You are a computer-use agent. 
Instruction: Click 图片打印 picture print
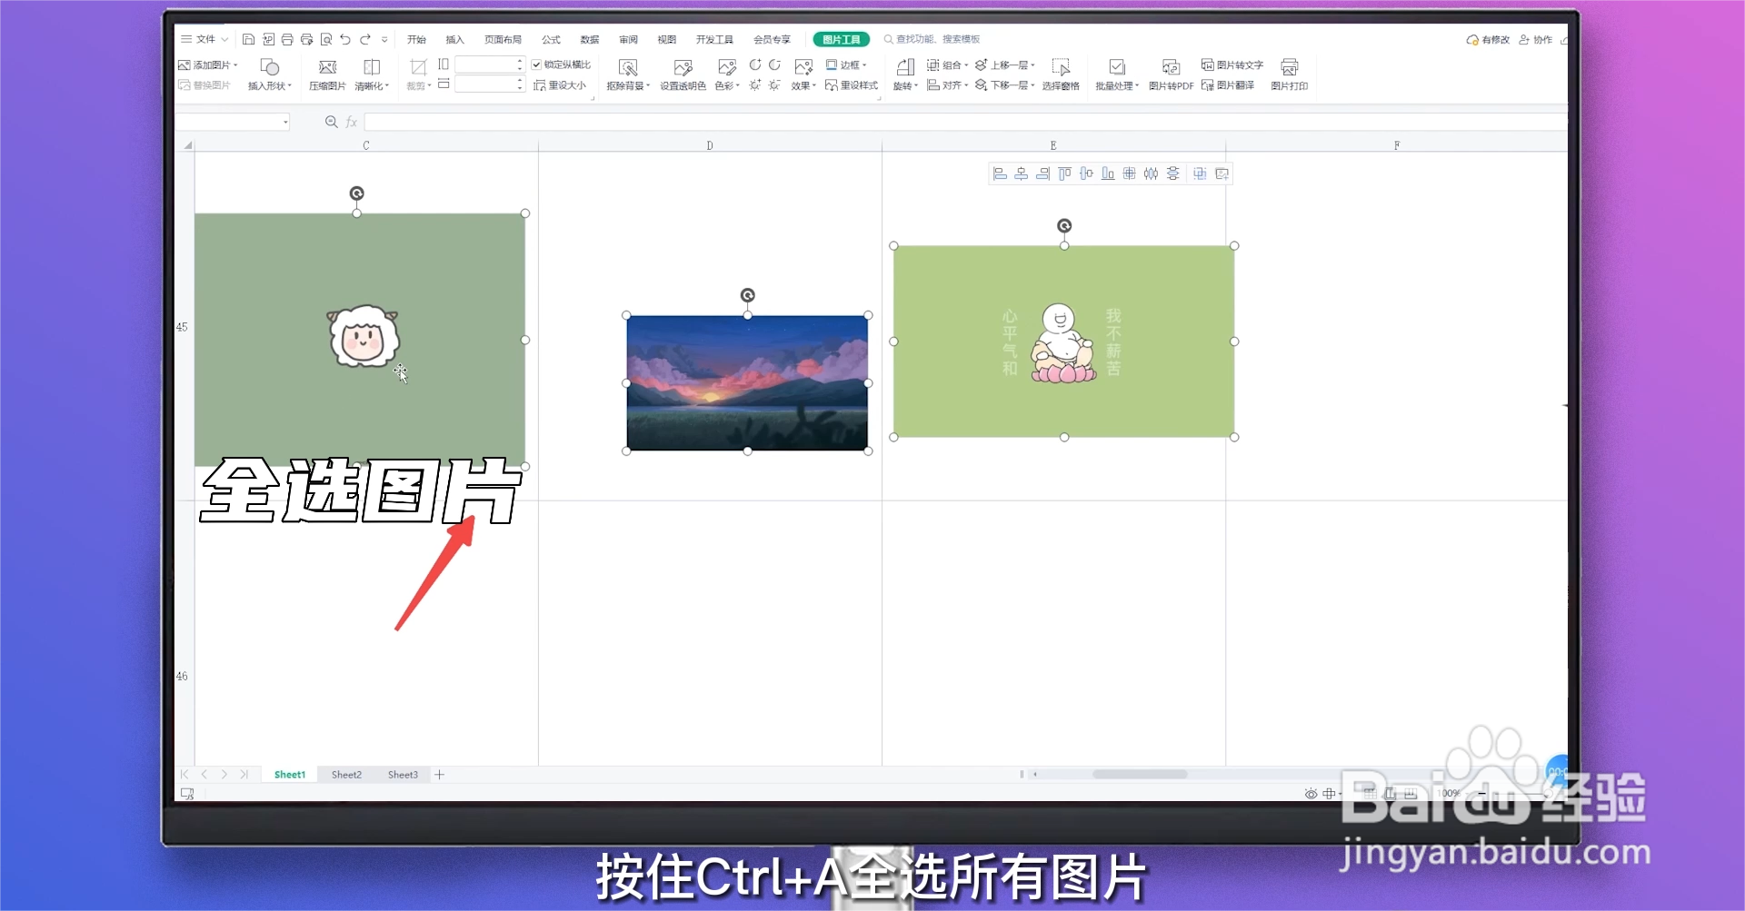coord(1289,74)
